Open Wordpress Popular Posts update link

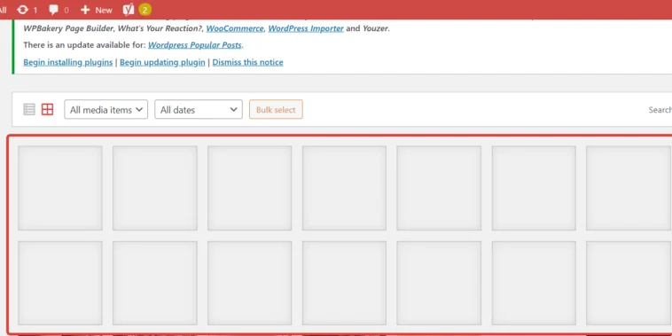pyautogui.click(x=195, y=45)
